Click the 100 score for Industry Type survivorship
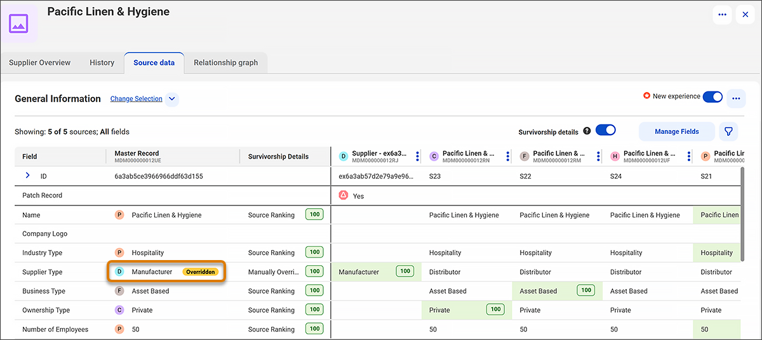762x340 pixels. [314, 252]
